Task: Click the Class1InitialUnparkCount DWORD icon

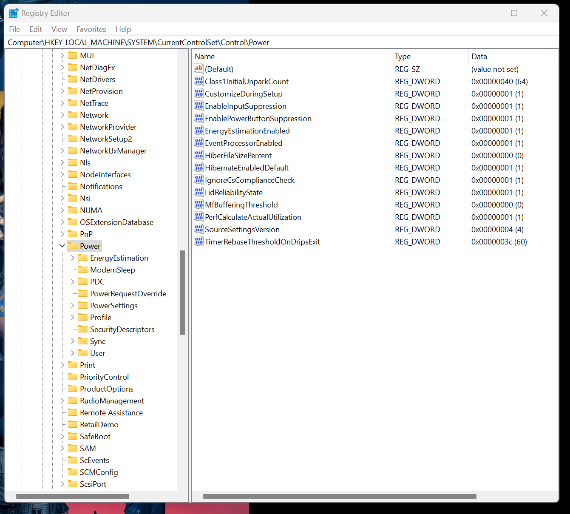Action: click(199, 81)
